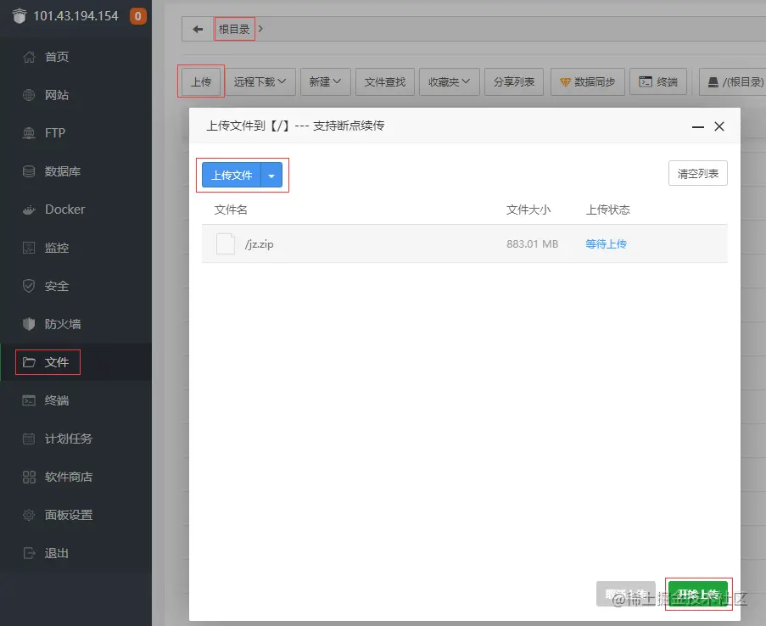This screenshot has width=766, height=626.
Task: Expand the 上传文件 dropdown arrow
Action: [271, 176]
